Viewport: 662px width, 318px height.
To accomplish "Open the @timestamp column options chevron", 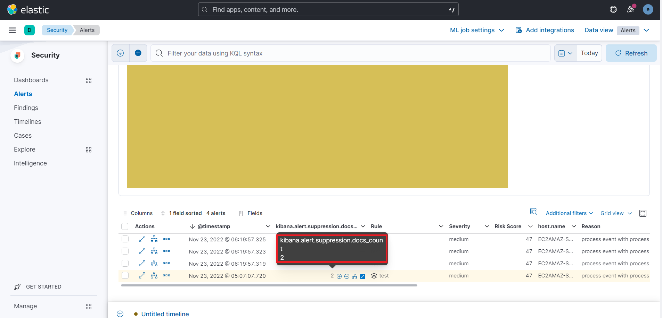I will coord(268,226).
